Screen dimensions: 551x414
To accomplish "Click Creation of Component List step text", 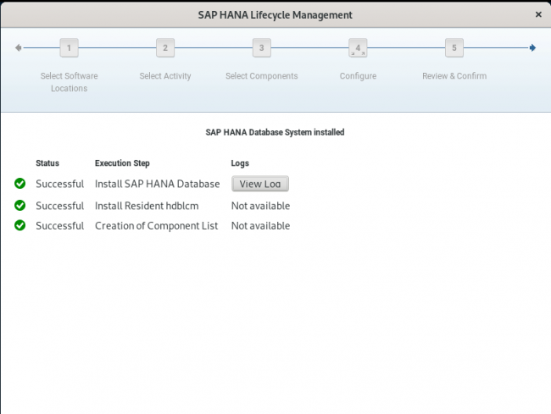I will [156, 225].
